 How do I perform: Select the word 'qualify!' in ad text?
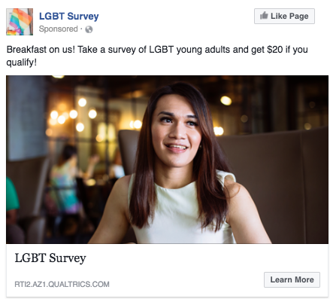22,63
